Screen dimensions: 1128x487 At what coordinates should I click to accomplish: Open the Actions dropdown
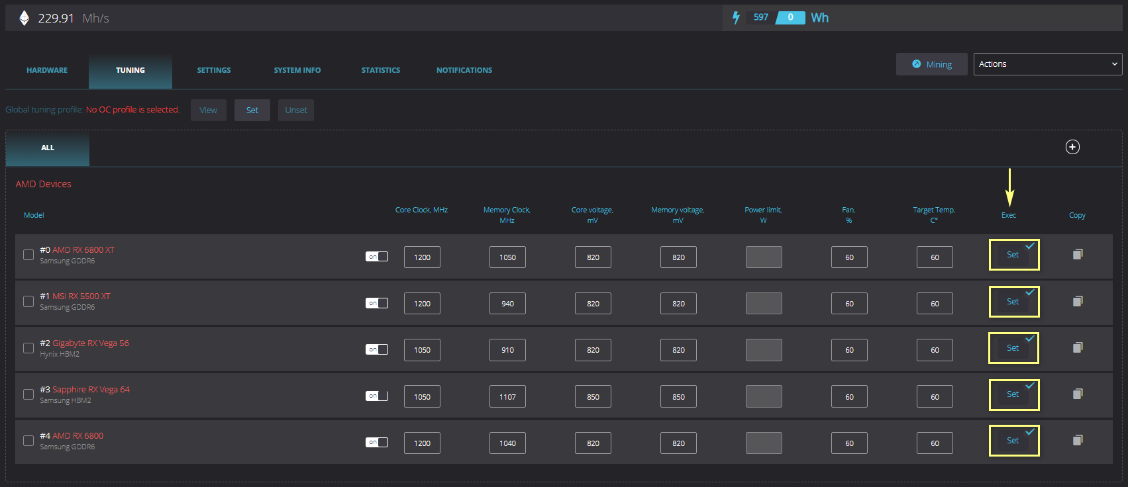(1048, 64)
